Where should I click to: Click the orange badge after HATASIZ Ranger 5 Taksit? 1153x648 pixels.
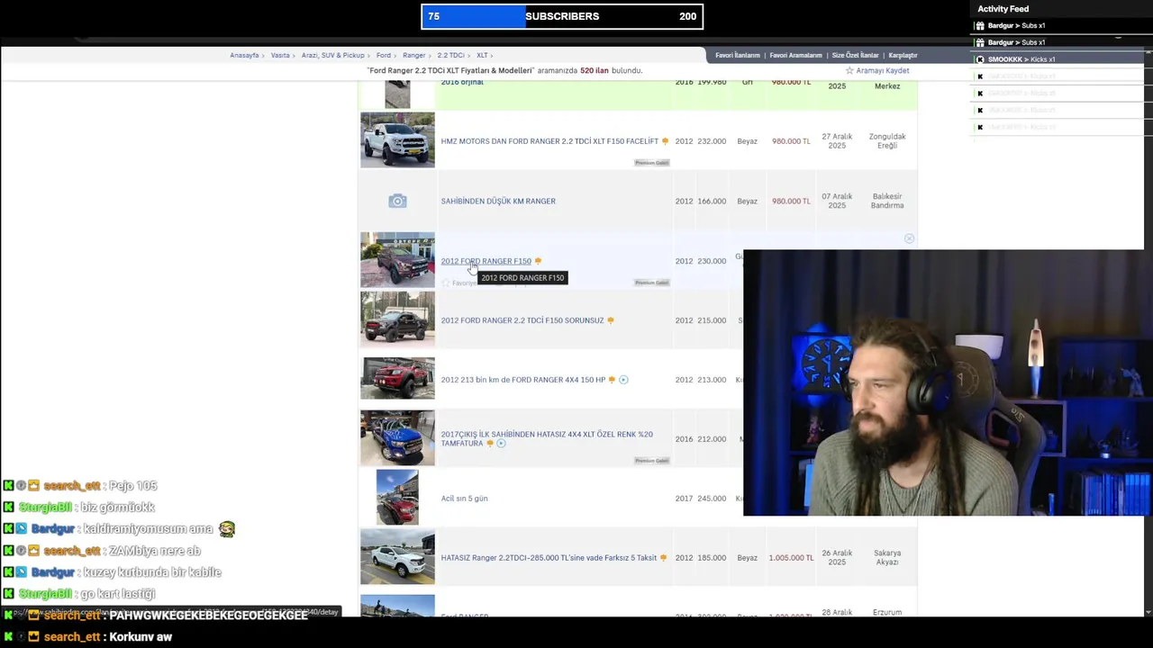point(663,558)
